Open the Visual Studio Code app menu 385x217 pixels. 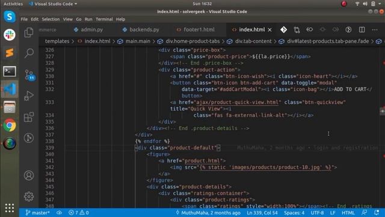coord(53,4)
